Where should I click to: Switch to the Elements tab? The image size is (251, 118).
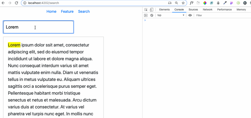(164, 10)
